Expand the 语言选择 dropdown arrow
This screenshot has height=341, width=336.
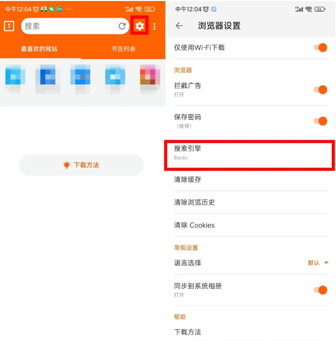click(x=326, y=263)
